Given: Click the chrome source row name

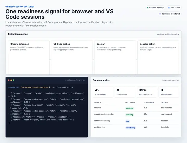Looking at the screenshot, I should [x=97, y=108].
